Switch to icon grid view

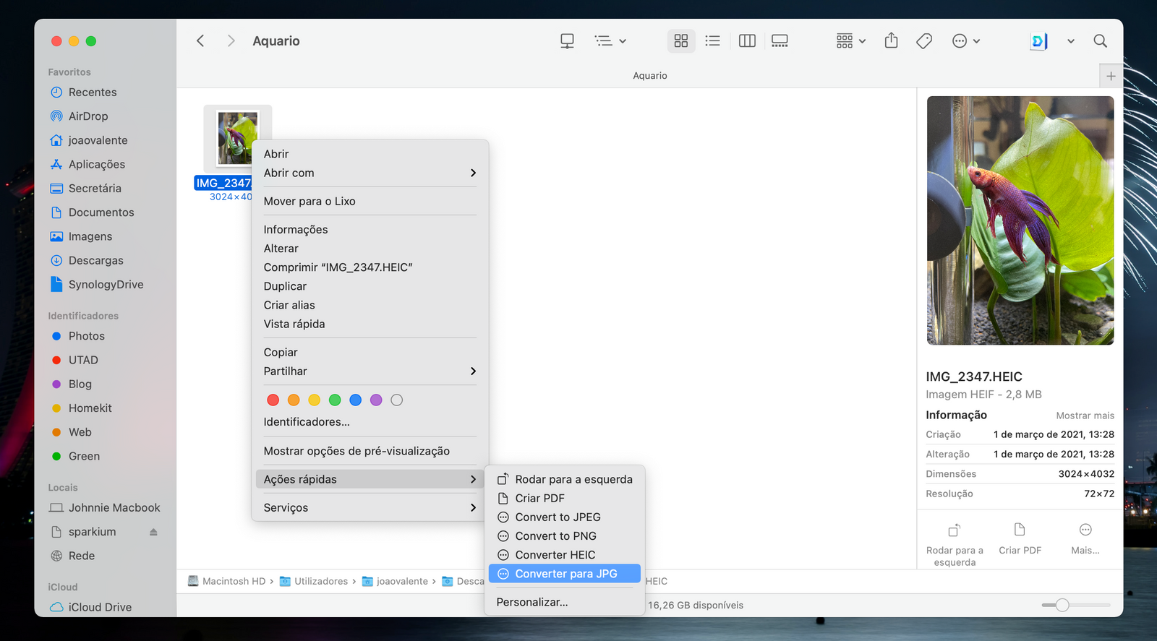[680, 41]
